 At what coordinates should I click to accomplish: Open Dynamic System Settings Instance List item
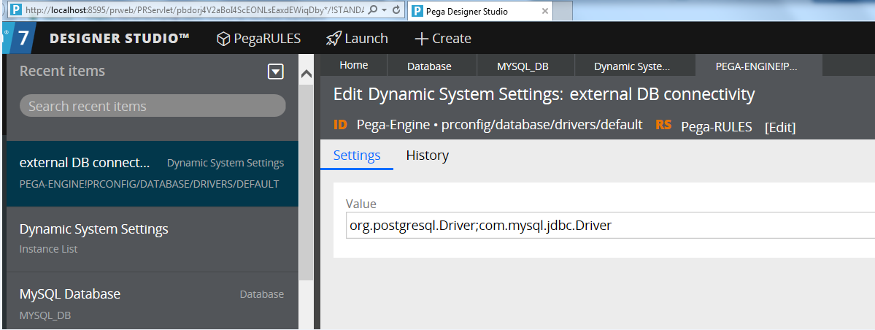(153, 239)
